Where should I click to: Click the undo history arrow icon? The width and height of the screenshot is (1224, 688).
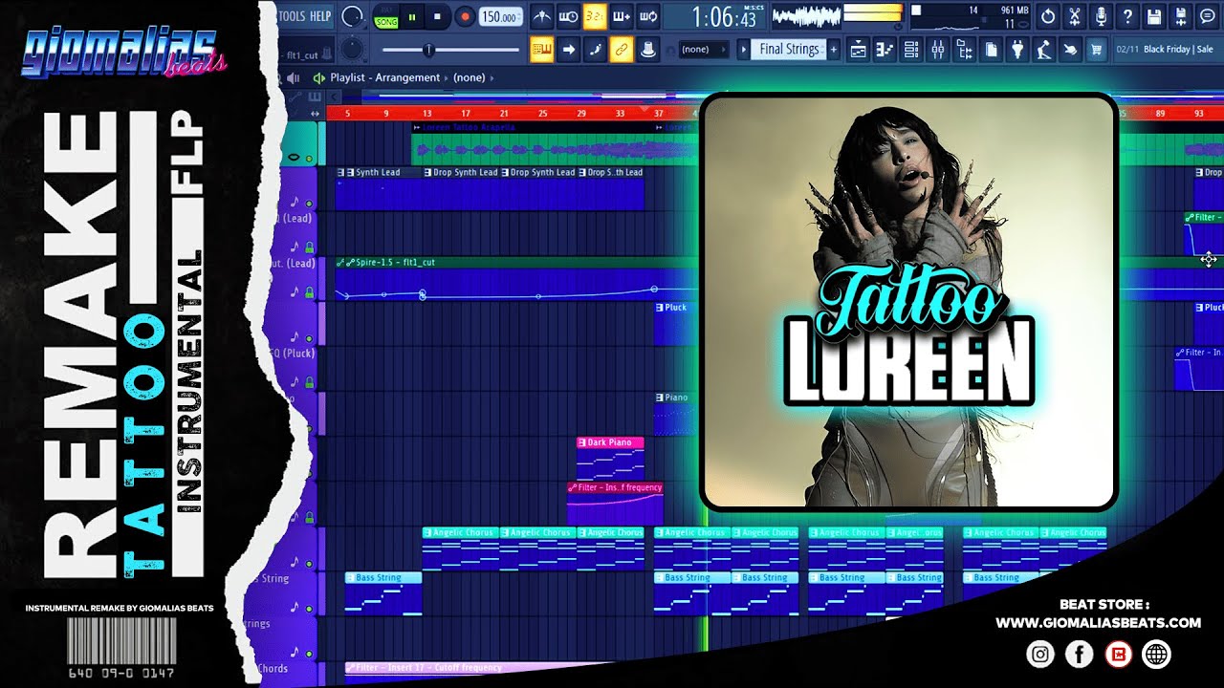[x=1048, y=16]
